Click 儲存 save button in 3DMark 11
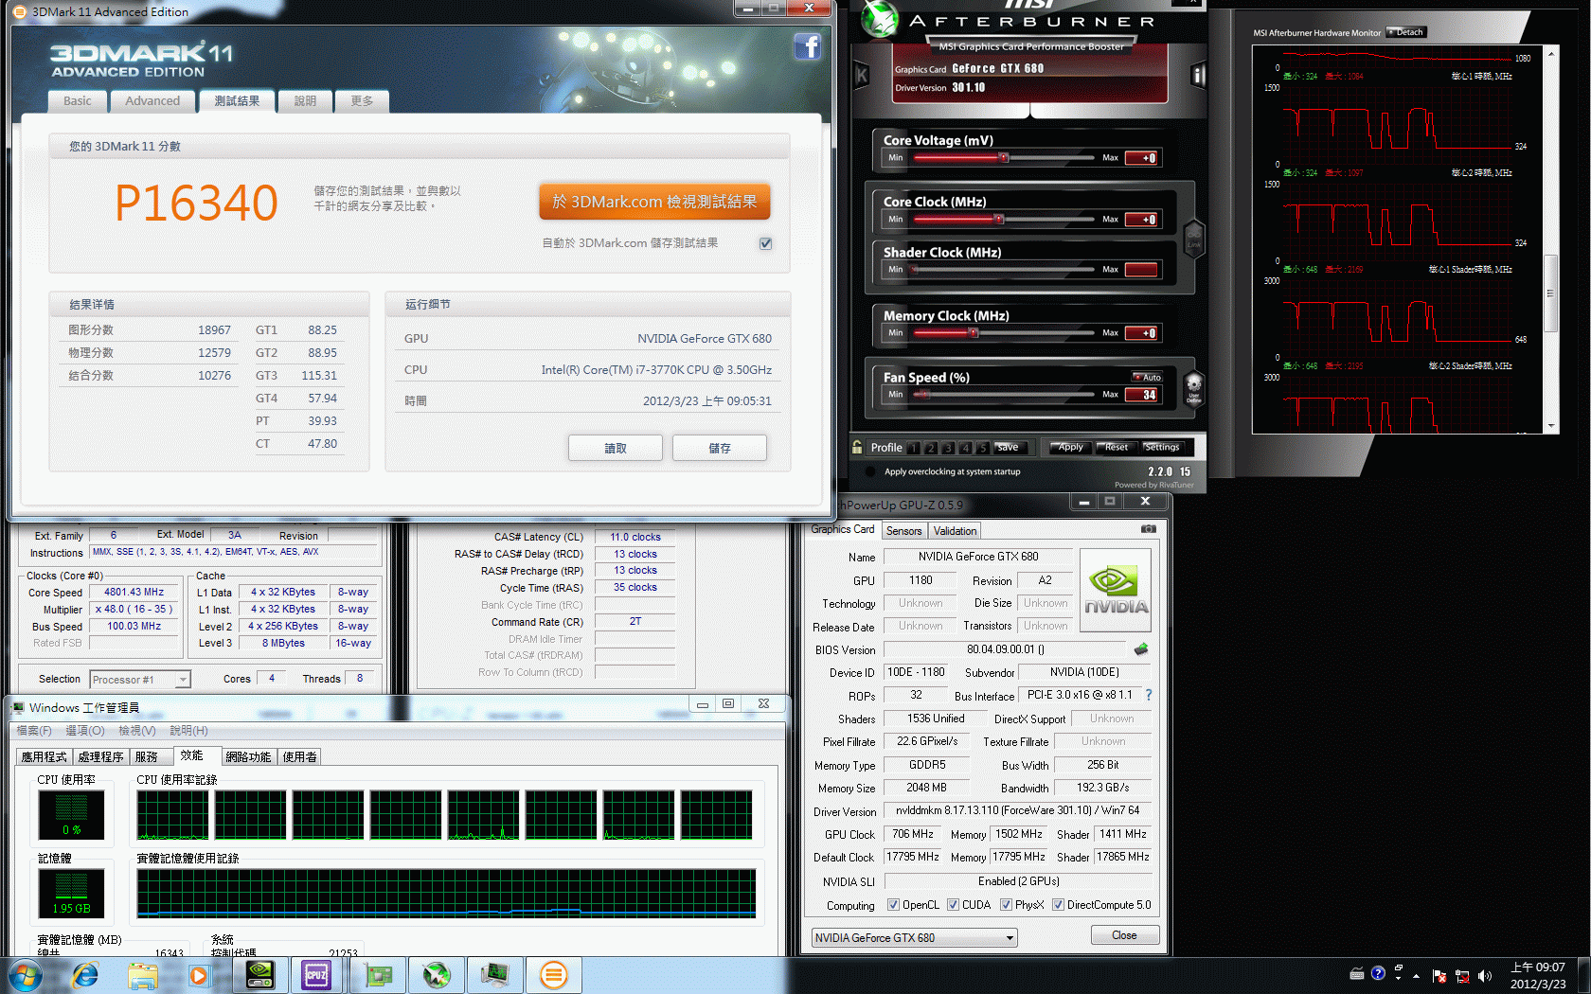1591x994 pixels. click(x=720, y=448)
